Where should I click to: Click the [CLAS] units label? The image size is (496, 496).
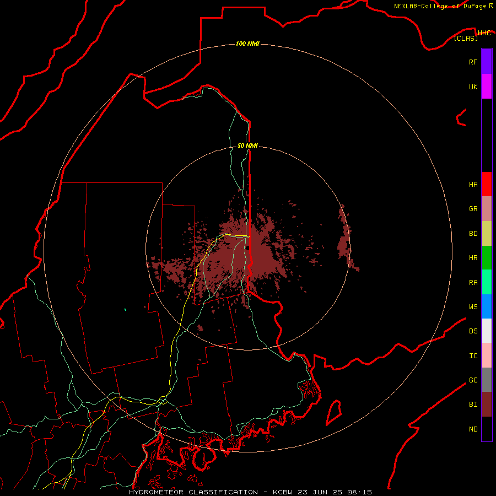tap(466, 38)
